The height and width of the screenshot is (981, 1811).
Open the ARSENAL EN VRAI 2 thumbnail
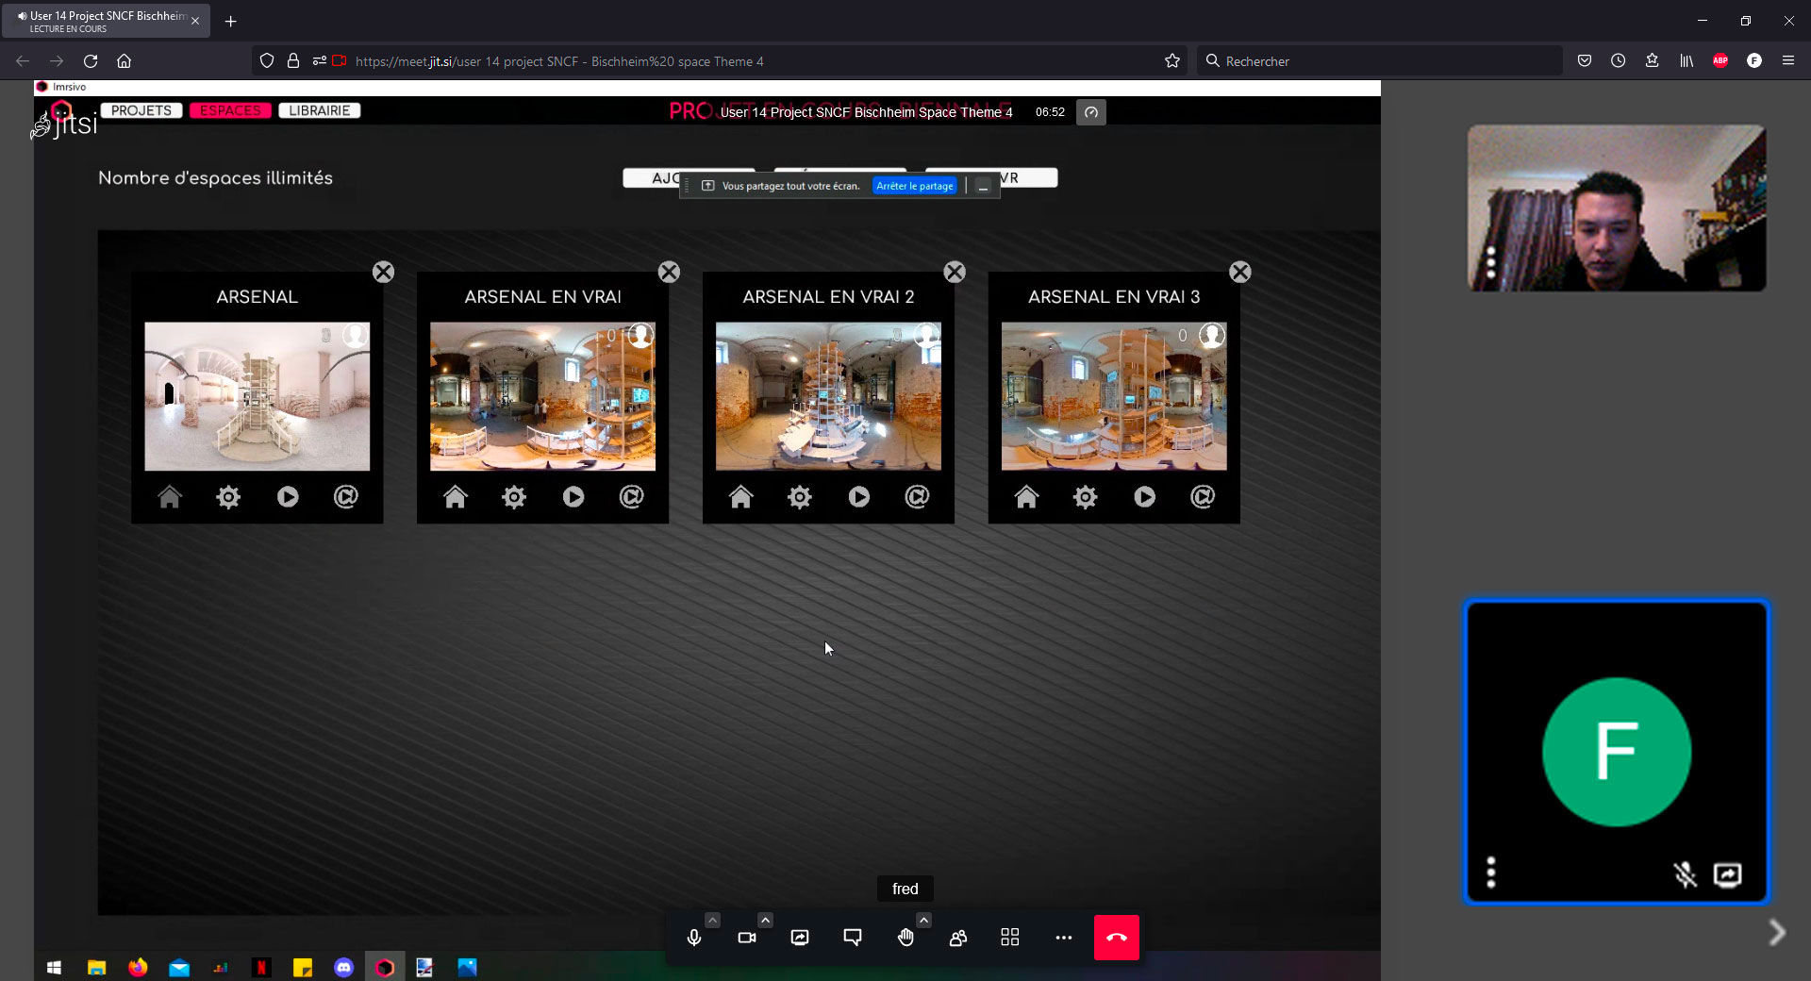pyautogui.click(x=829, y=396)
